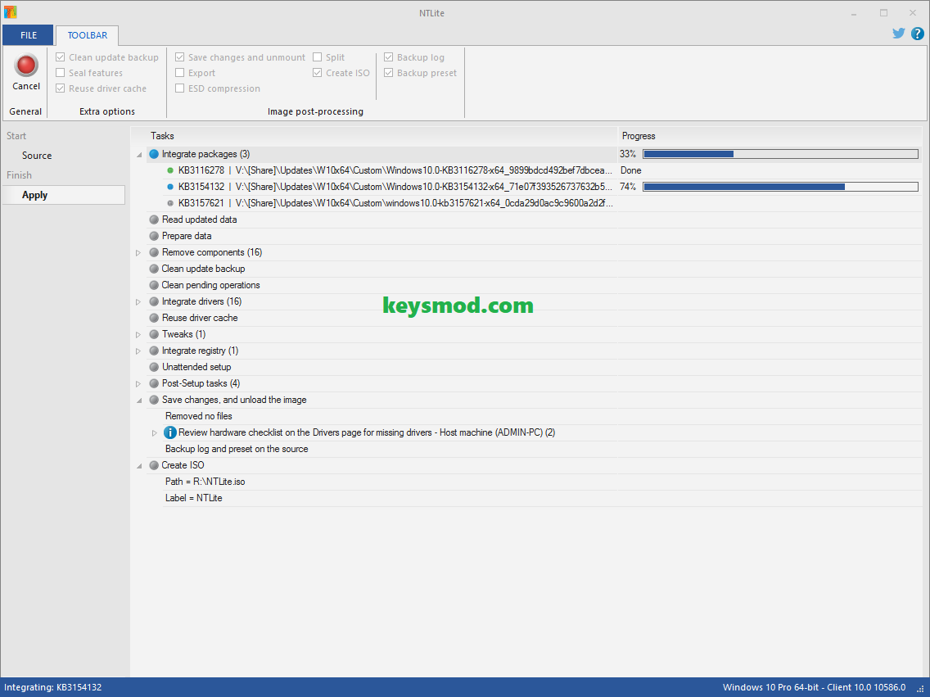Click status bar text Integrating: KB3154132

(52, 687)
